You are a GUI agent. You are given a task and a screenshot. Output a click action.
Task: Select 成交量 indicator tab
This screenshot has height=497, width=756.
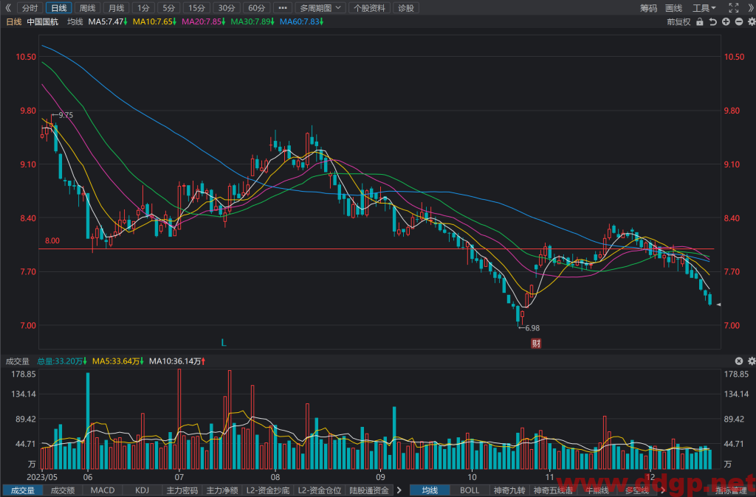22,490
